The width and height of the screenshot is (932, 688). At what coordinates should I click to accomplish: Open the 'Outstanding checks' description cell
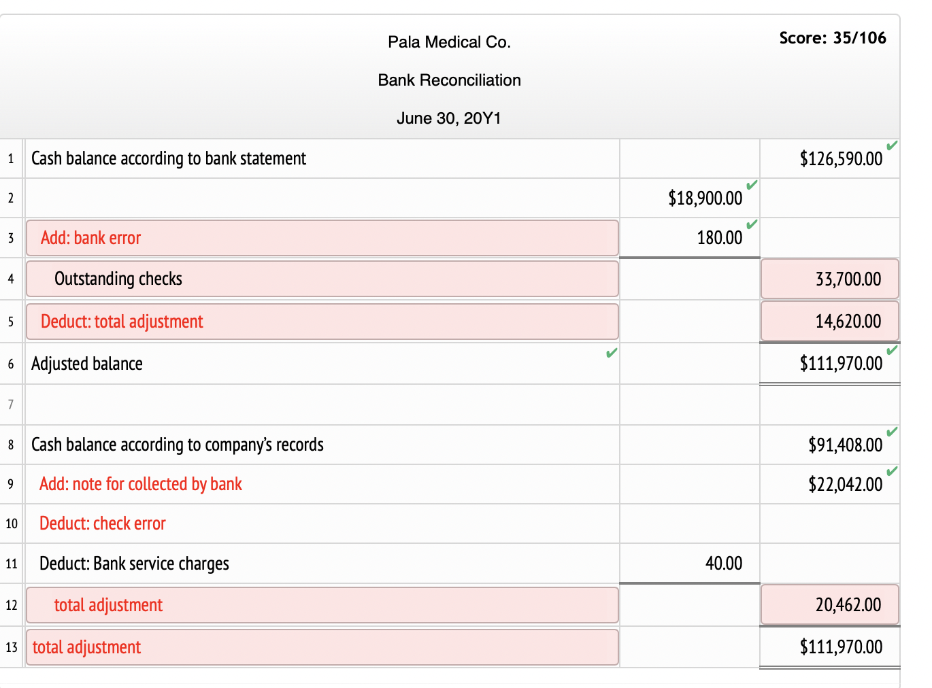[322, 279]
